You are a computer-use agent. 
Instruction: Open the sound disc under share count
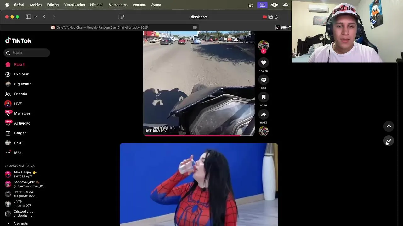point(264,131)
